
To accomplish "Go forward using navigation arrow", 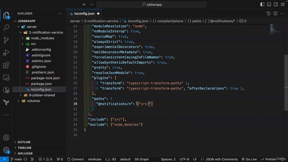I will [91, 4].
